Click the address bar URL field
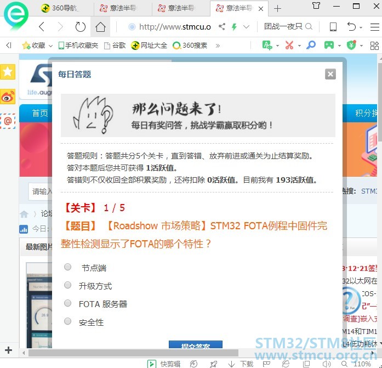Viewport: 382px width, 368px height. tap(175, 26)
